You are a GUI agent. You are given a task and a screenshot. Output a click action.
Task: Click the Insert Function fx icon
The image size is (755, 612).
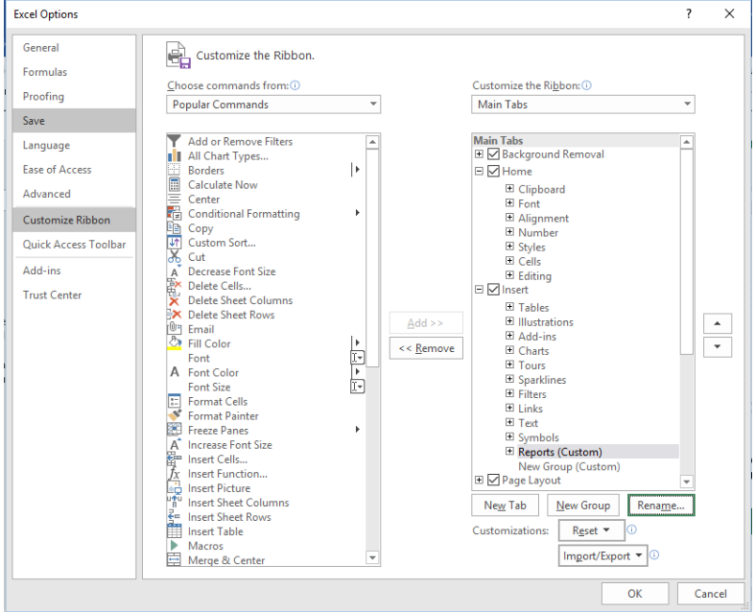pos(174,473)
